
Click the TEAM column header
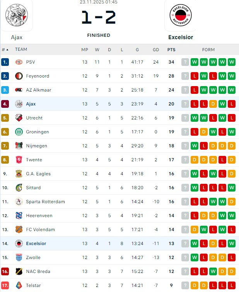(x=21, y=50)
